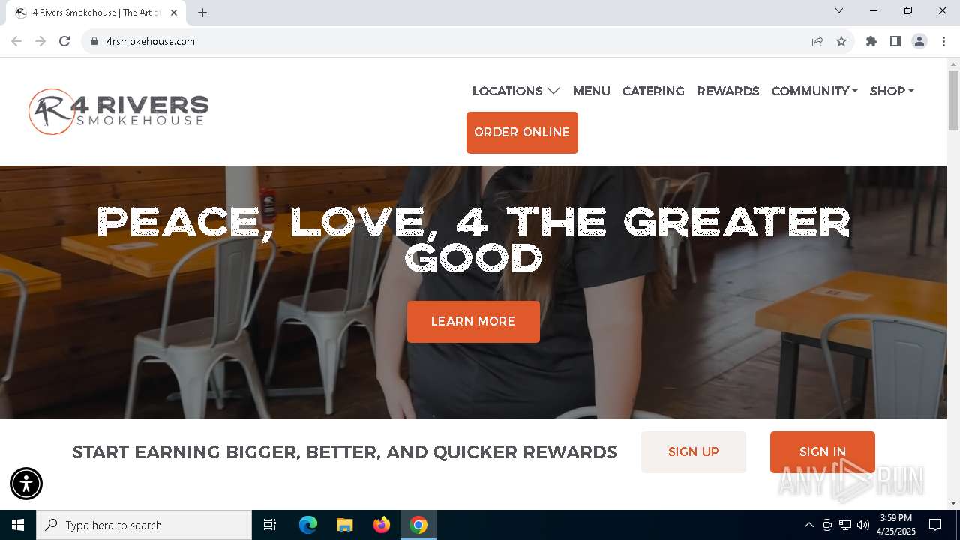Open the Chrome profile avatar icon
Viewport: 960px width, 540px height.
(919, 41)
